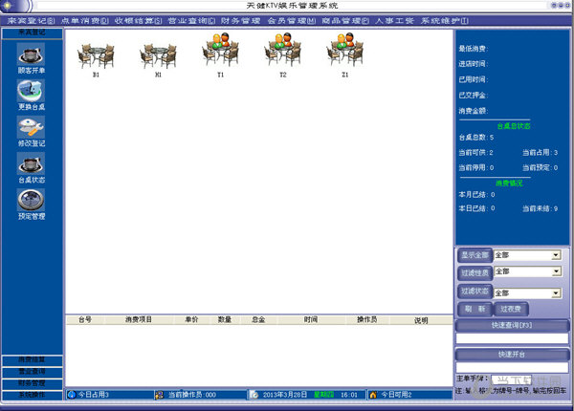The image size is (574, 411).
Task: Click the system logo at the title bar's left end
Action: [14, 5]
